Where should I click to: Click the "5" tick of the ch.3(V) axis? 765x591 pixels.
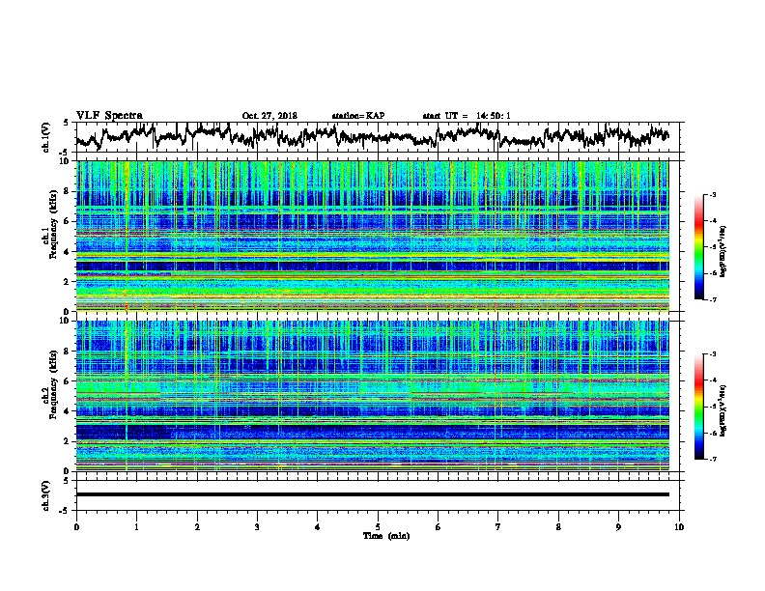(66, 481)
